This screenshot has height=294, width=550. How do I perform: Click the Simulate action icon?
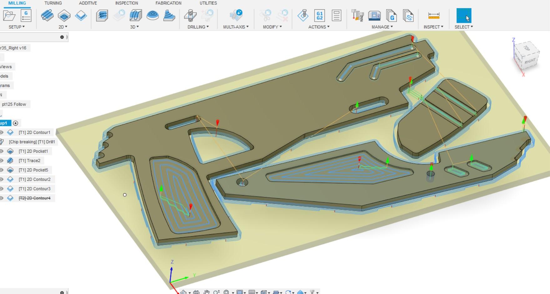click(303, 15)
